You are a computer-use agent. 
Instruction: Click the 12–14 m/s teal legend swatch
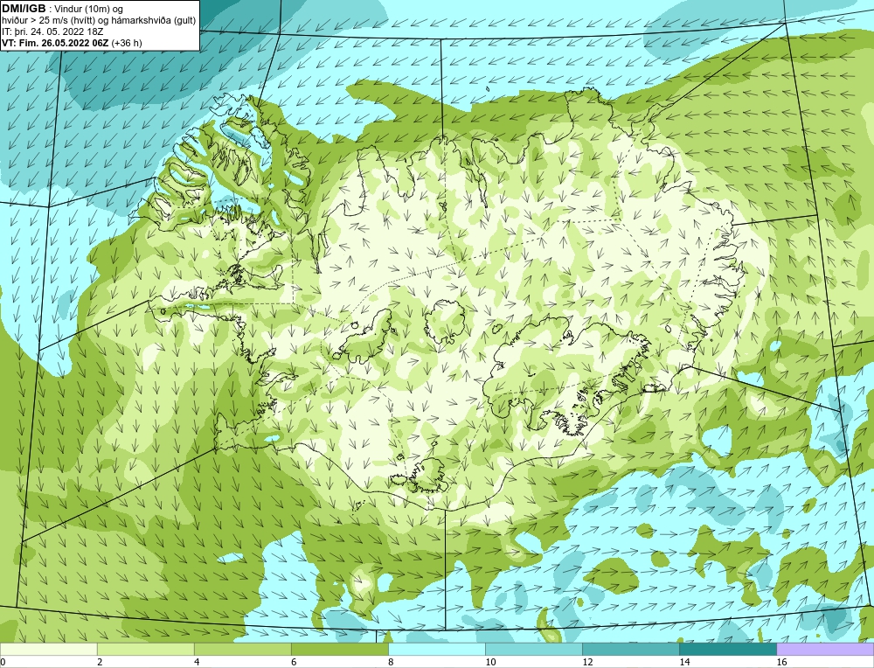[630, 649]
